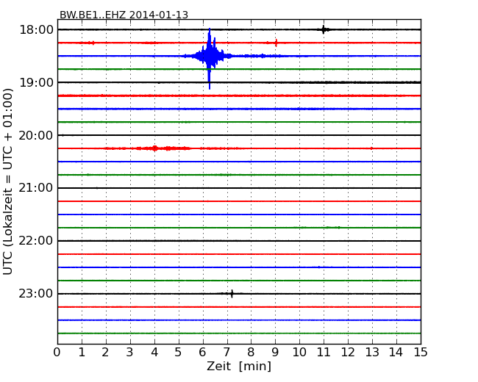This screenshot has width=478, height=382.
Task: Select the 19:00 y-axis tick label
Action: (x=36, y=82)
